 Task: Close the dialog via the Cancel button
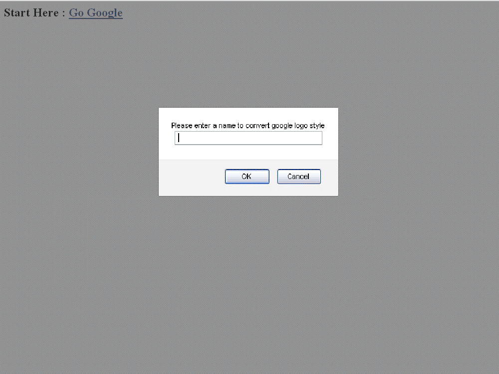coord(299,177)
